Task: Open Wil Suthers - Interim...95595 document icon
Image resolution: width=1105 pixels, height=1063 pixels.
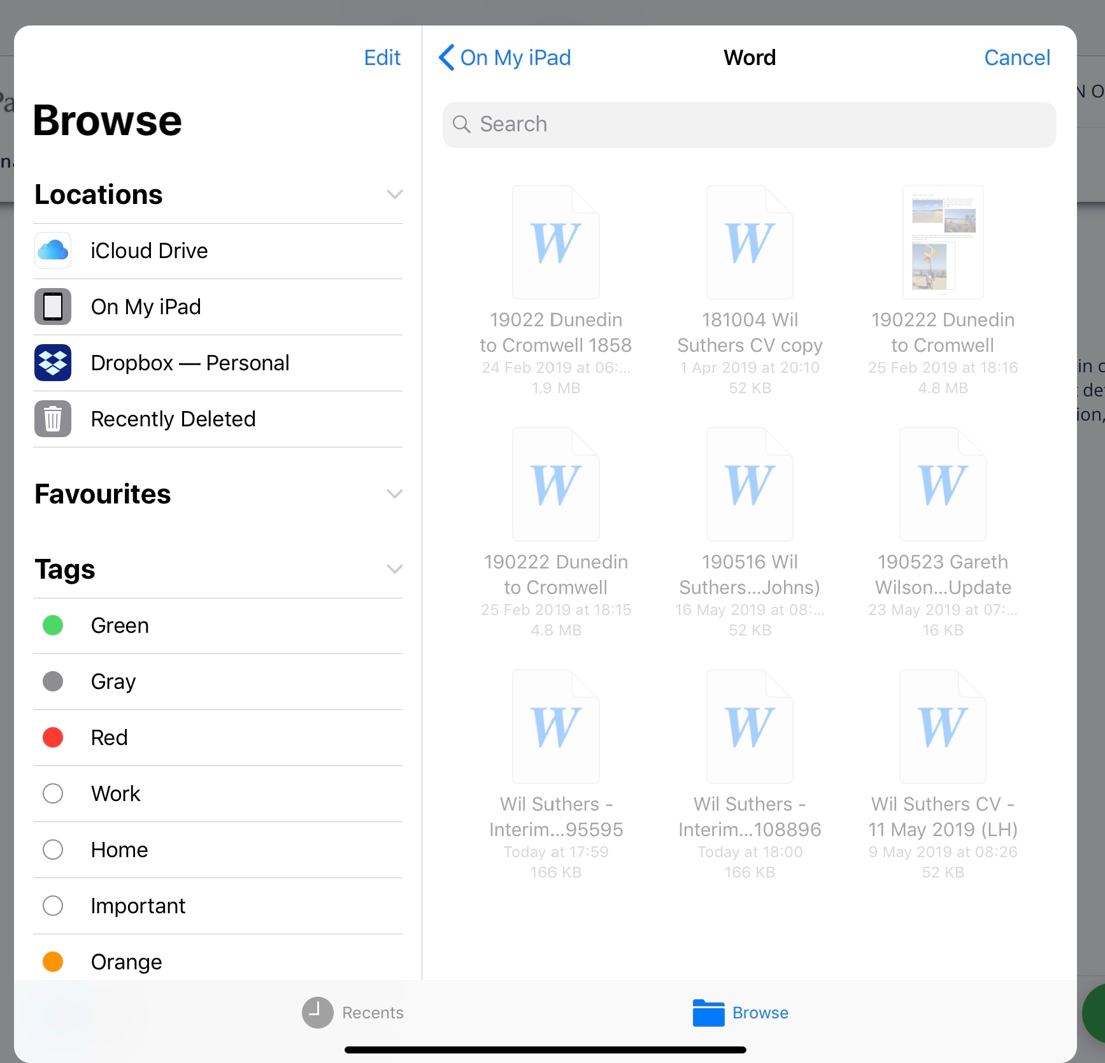Action: (x=556, y=727)
